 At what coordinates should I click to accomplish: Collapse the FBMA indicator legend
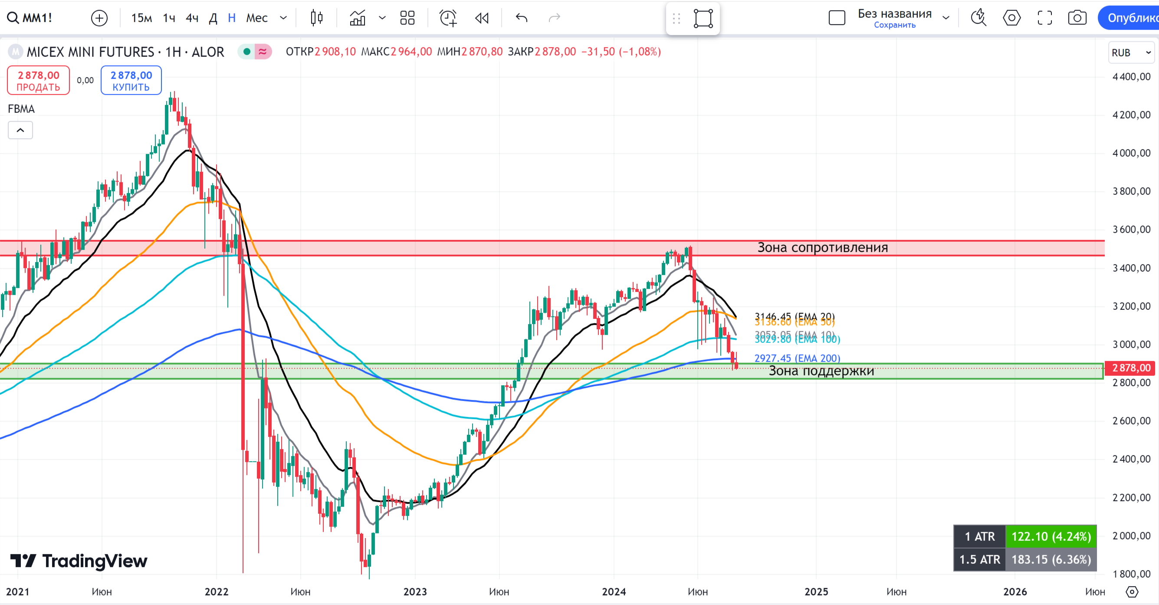(20, 130)
